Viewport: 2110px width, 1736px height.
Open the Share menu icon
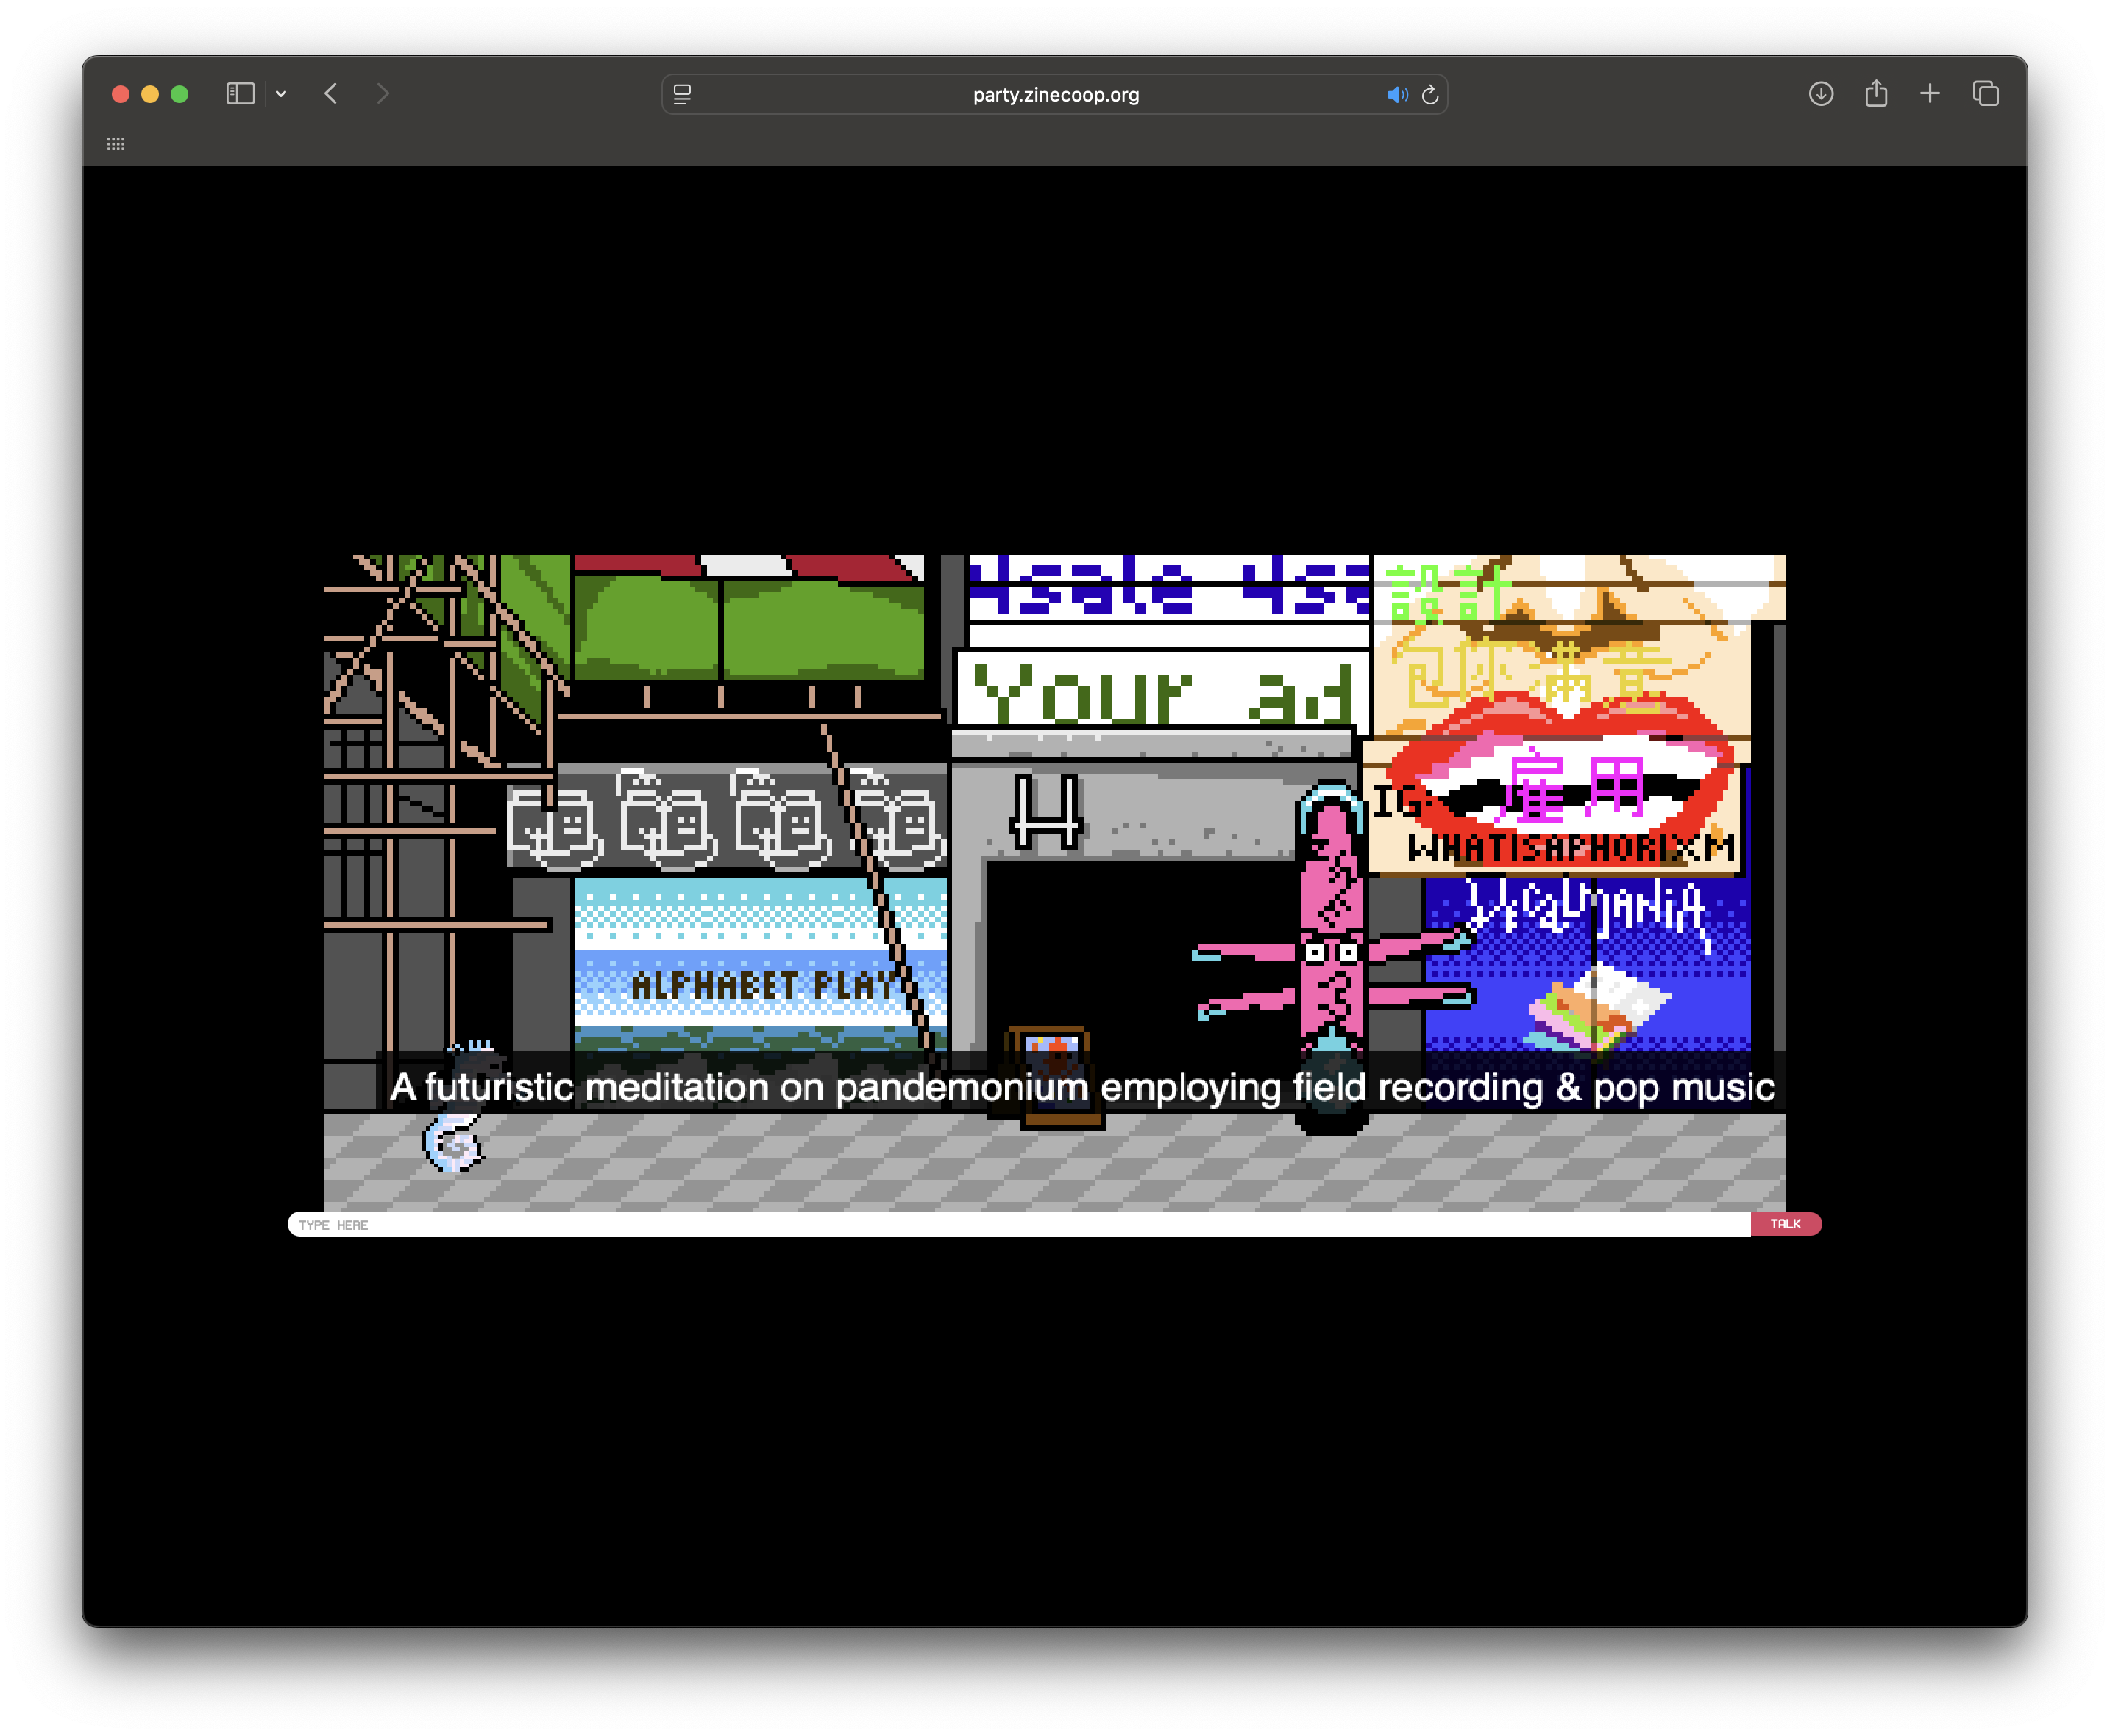point(1876,94)
